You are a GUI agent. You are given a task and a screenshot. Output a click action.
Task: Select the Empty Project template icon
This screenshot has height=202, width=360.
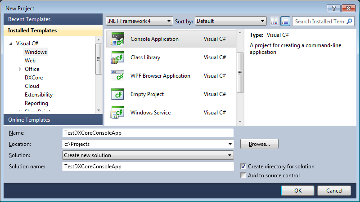[117, 94]
